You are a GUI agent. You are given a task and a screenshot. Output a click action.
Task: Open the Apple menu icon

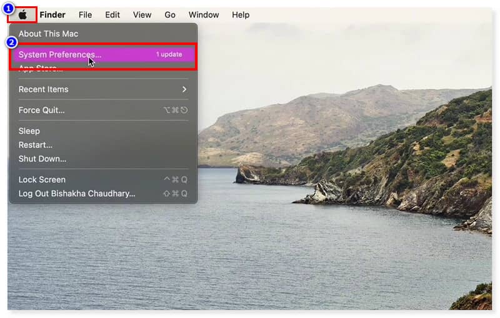pos(22,14)
